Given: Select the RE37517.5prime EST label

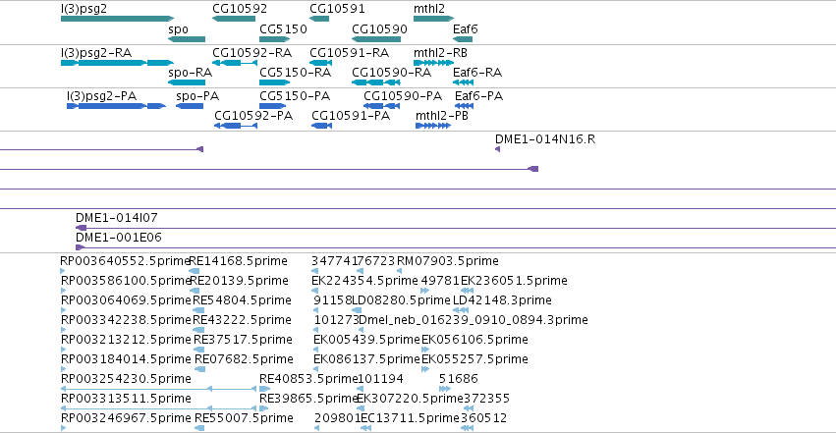Looking at the screenshot, I should 243,340.
